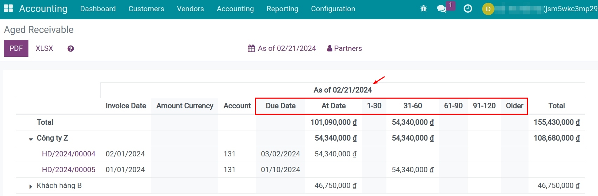Click the Account column header
The image size is (598, 196).
coord(237,106)
